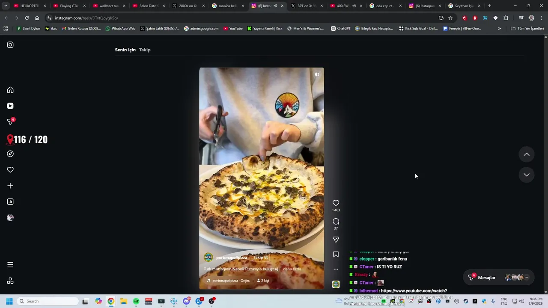Open the Explore compass icon

coord(10,154)
